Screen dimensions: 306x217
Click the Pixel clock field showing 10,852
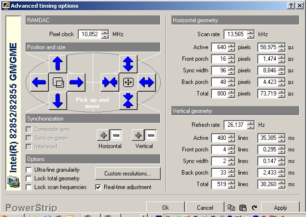pyautogui.click(x=90, y=34)
